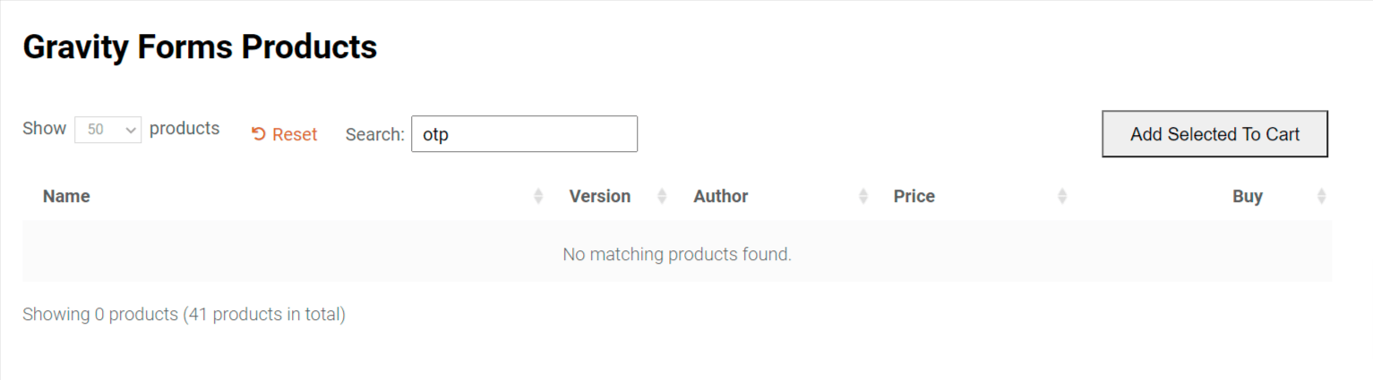Click the Search: label

pos(375,134)
